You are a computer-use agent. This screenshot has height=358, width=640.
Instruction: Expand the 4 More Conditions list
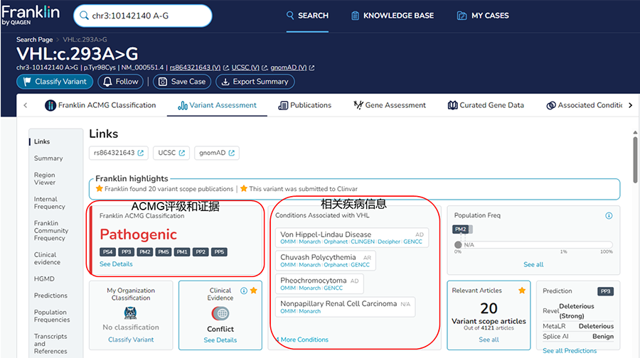coord(302,340)
